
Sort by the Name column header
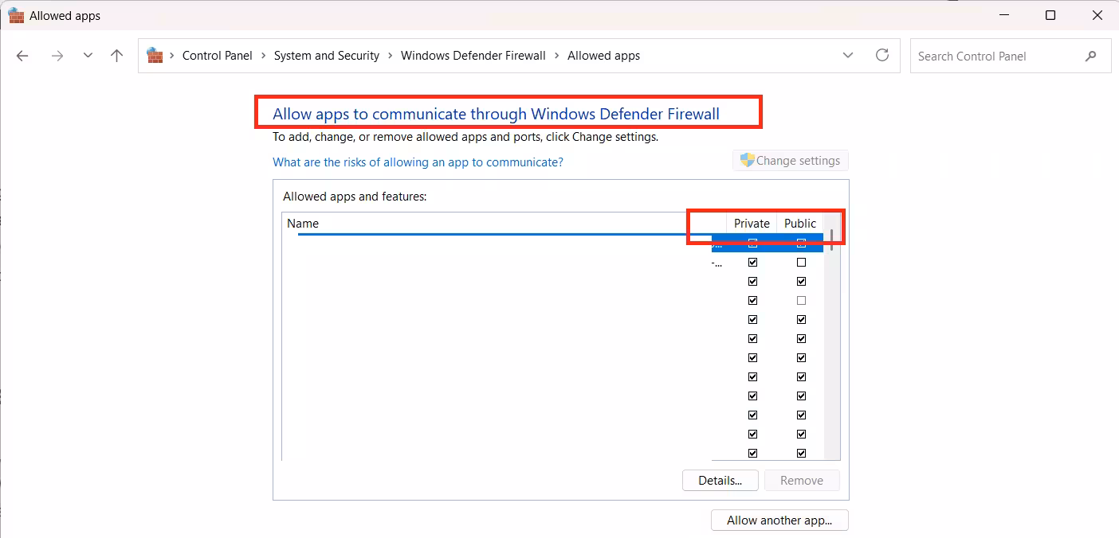(x=505, y=224)
